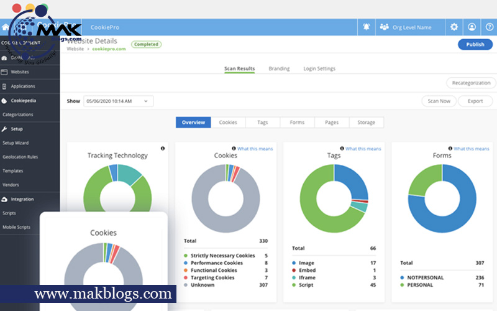The height and width of the screenshot is (311, 497).
Task: Open the scan date dropdown
Action: tap(119, 101)
